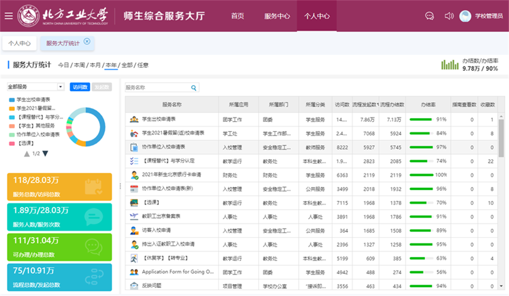Select the 全部 time range filter
Screen dimensions: 509x296
pyautogui.click(x=127, y=65)
